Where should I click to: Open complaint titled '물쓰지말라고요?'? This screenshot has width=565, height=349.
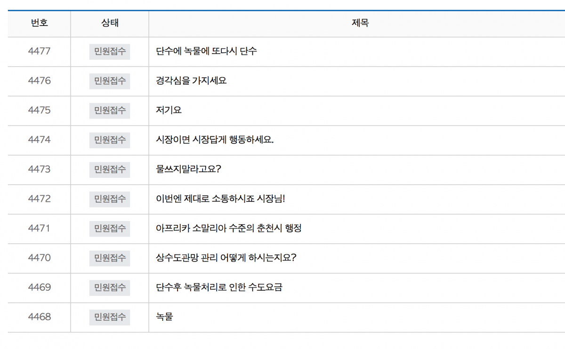pos(188,170)
